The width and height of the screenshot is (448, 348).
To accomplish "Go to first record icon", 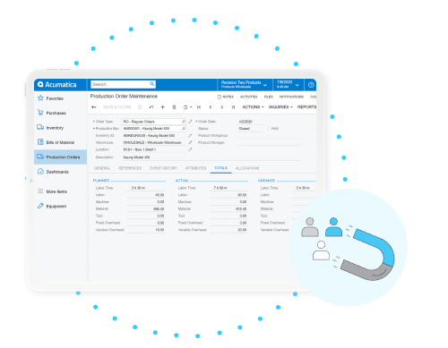I will pos(199,107).
